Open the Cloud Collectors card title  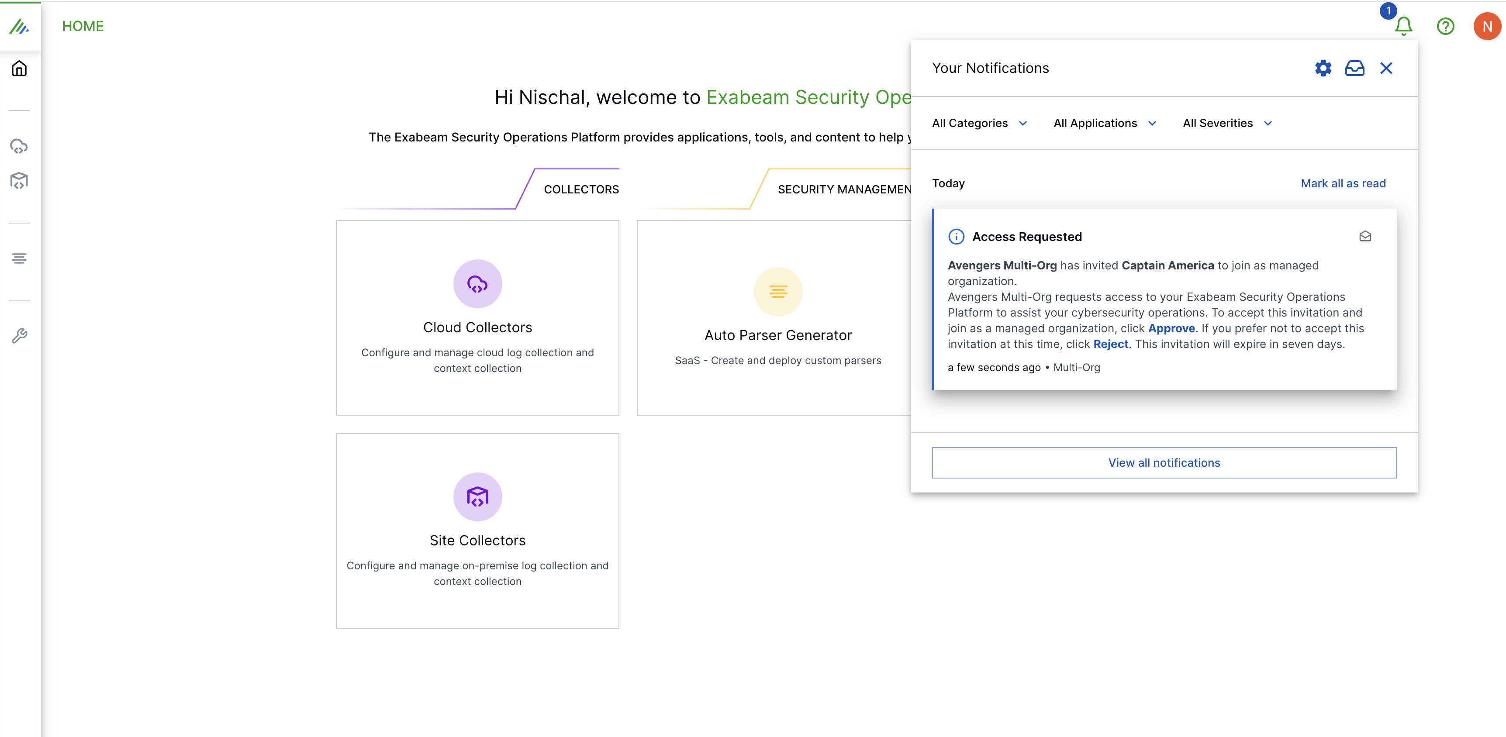pyautogui.click(x=478, y=328)
